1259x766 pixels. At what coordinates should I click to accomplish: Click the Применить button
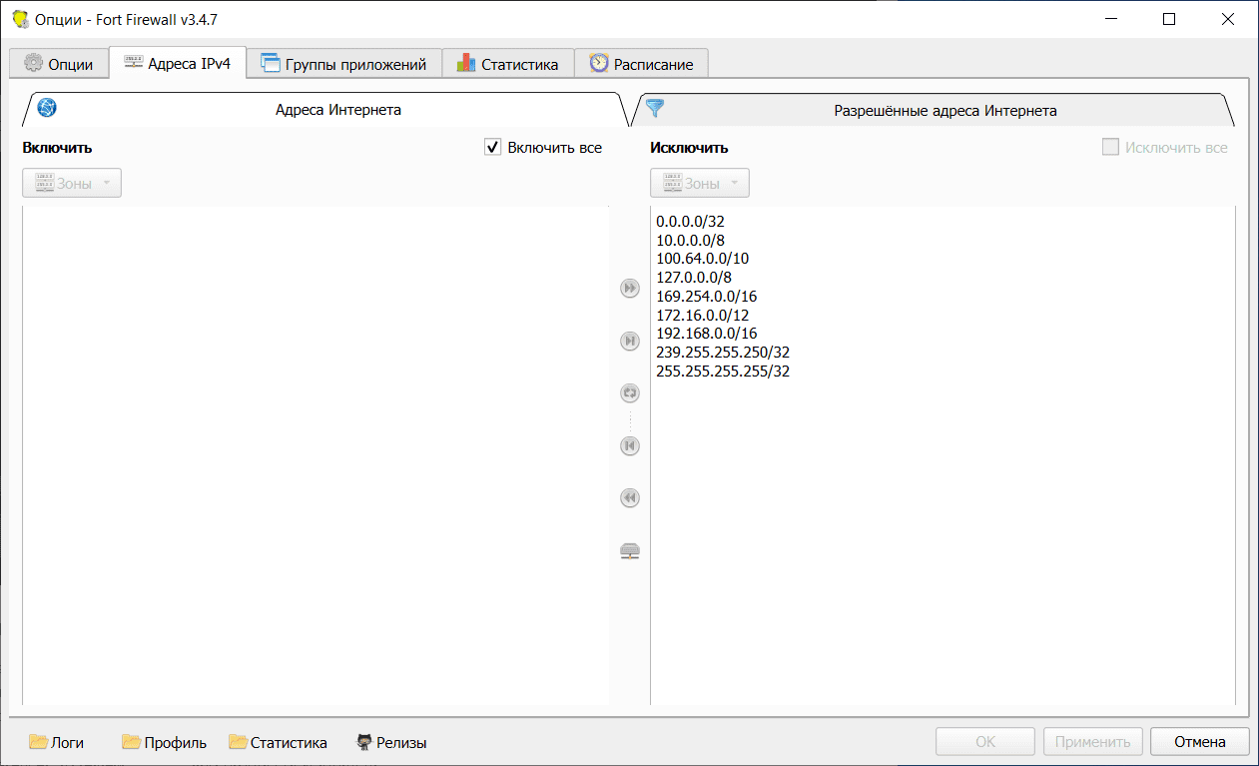[1093, 742]
